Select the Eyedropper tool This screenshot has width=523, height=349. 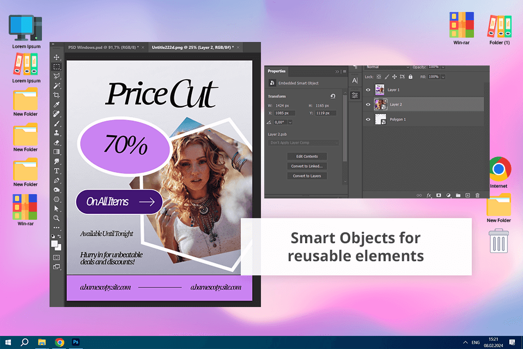point(56,105)
